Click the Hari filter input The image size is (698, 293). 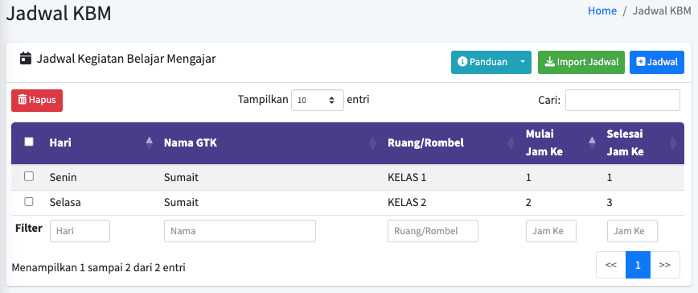[x=80, y=231]
